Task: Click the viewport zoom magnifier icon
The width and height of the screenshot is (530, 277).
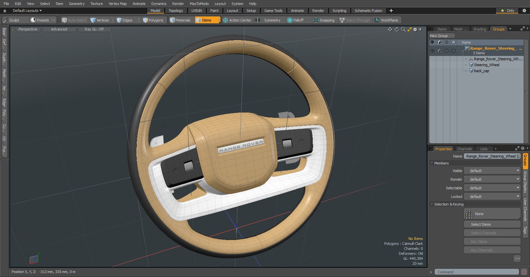Action: coord(403,29)
